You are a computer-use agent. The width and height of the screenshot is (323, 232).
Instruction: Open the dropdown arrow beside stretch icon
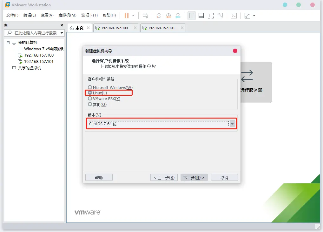coord(254,16)
